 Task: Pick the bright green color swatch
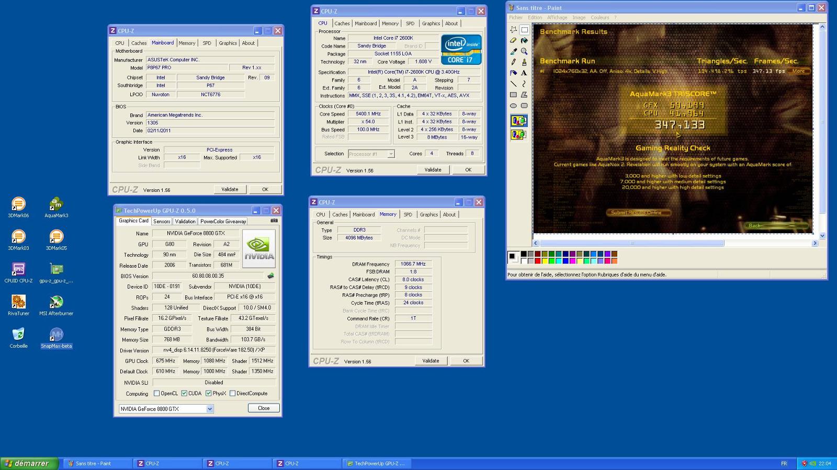coord(551,261)
